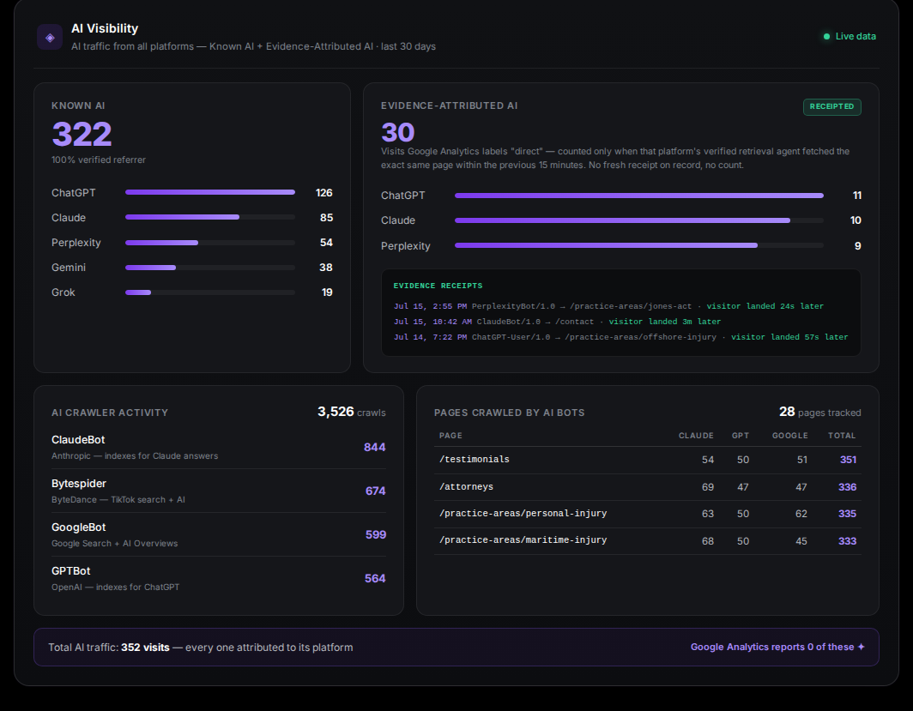Click the green Live data status dot

[x=826, y=37]
